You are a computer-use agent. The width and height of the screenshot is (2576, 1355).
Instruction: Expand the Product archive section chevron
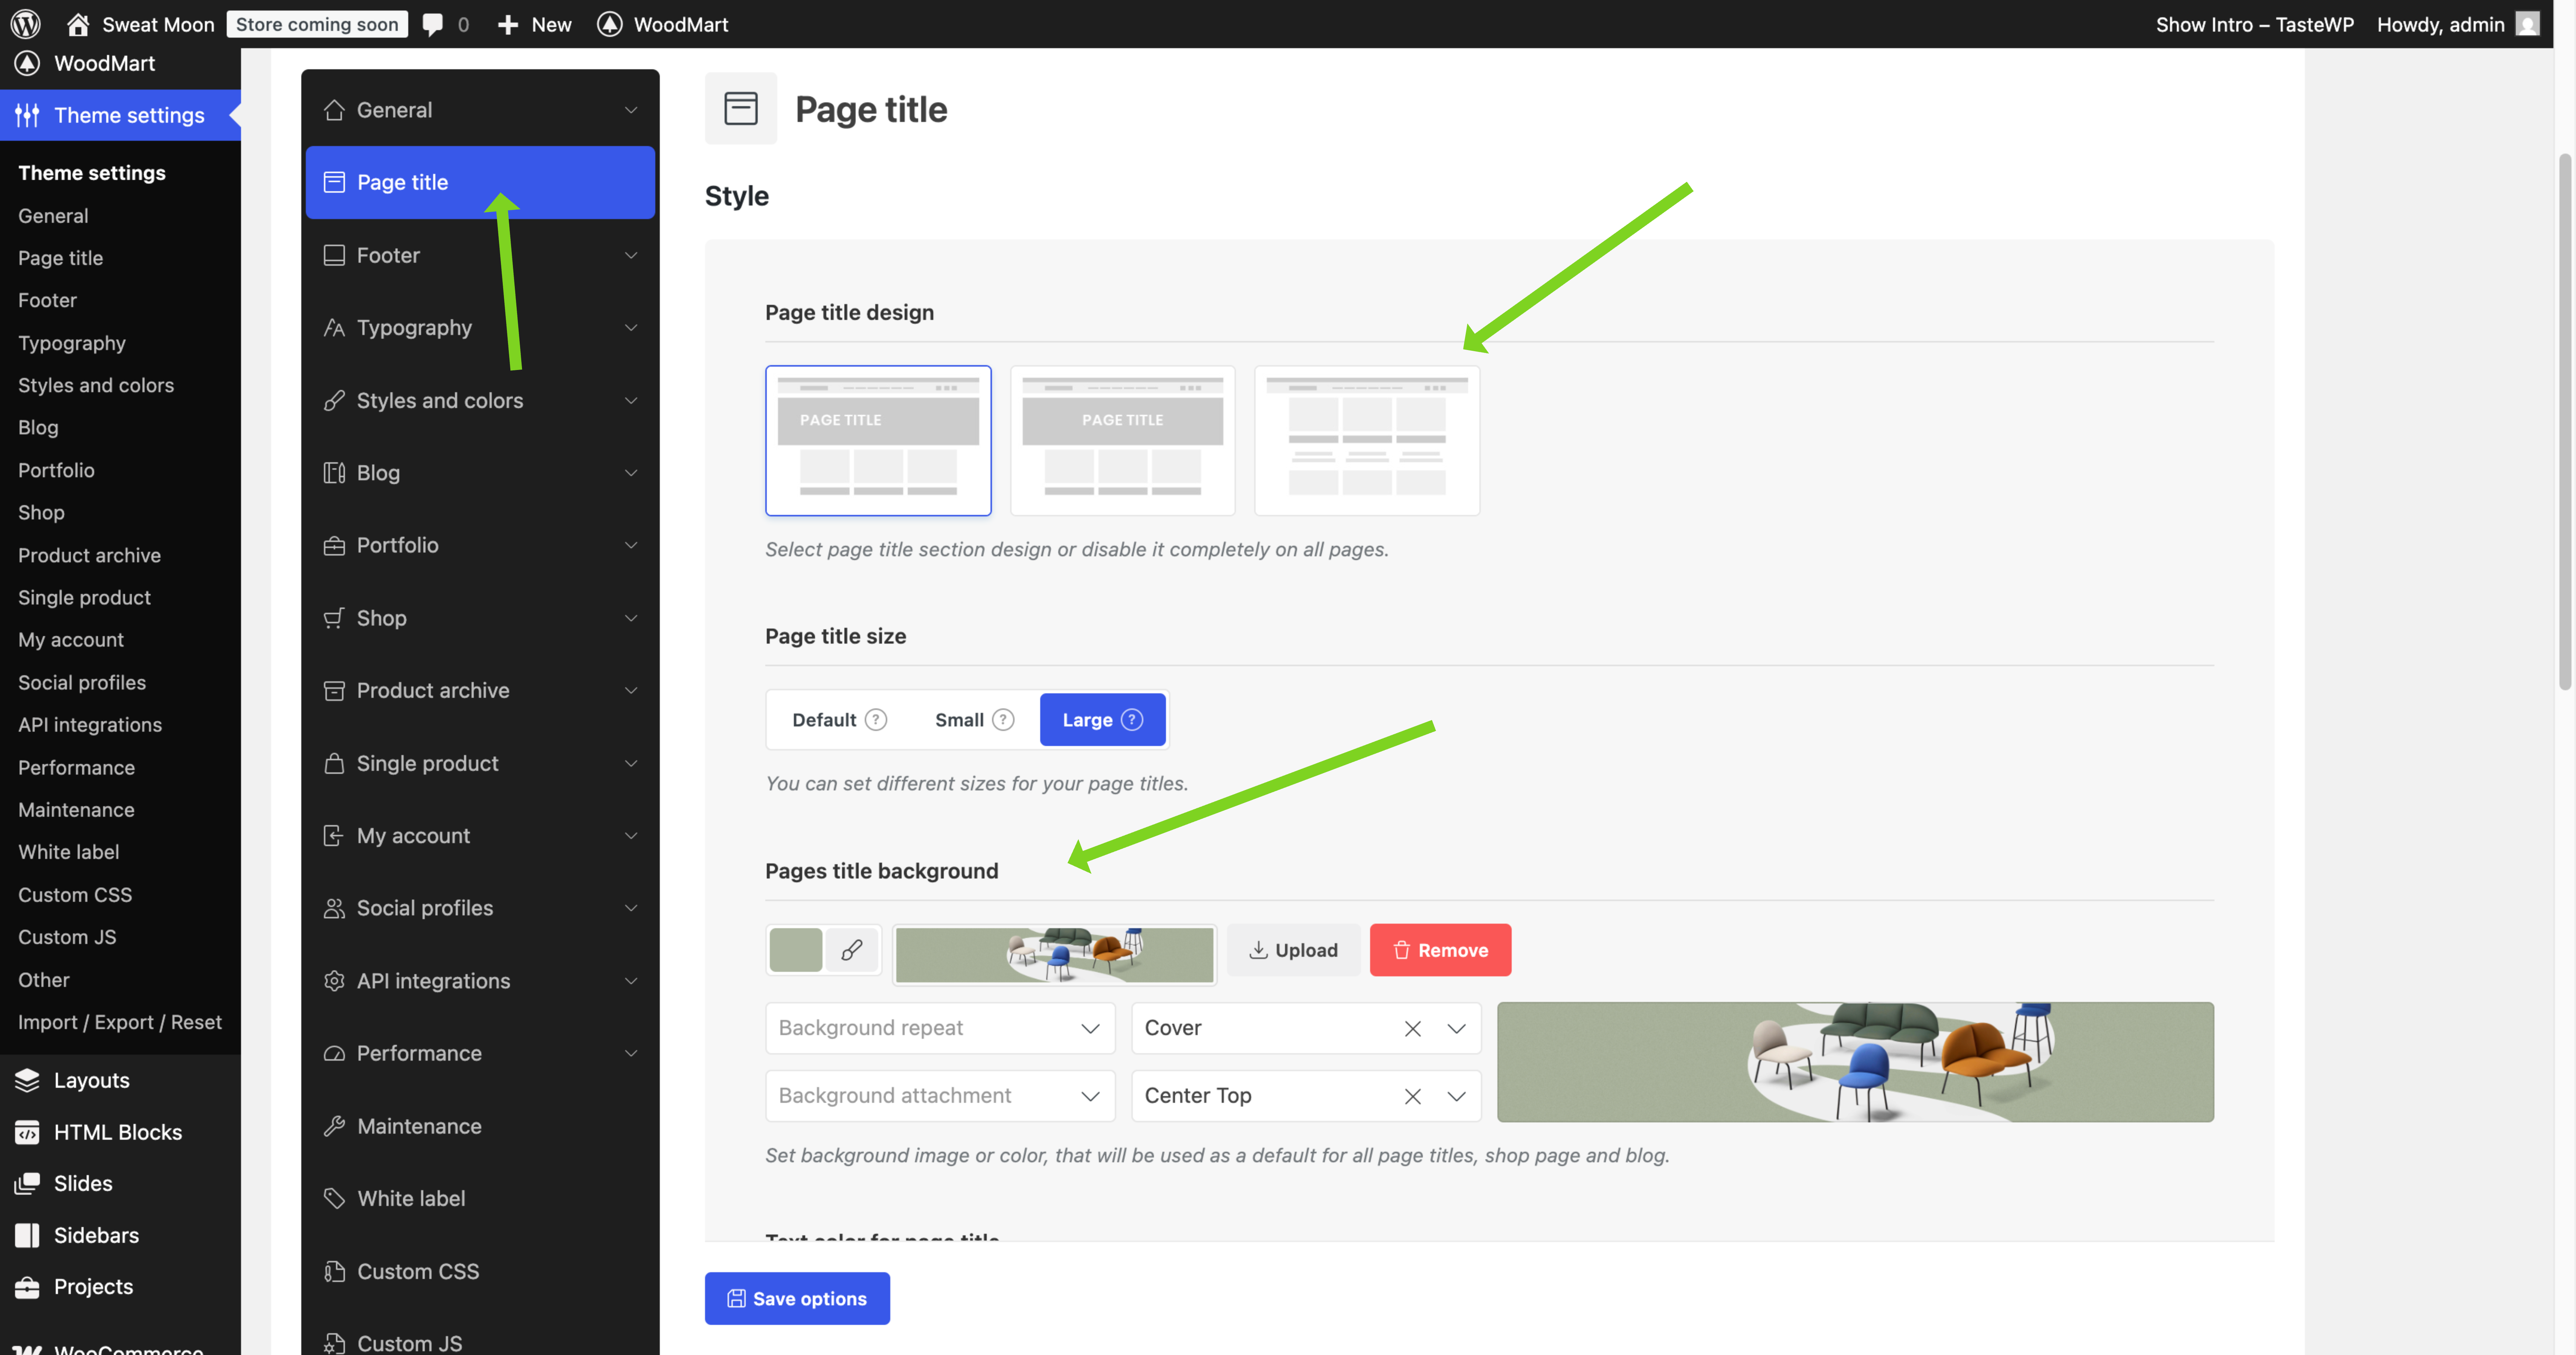pos(631,691)
